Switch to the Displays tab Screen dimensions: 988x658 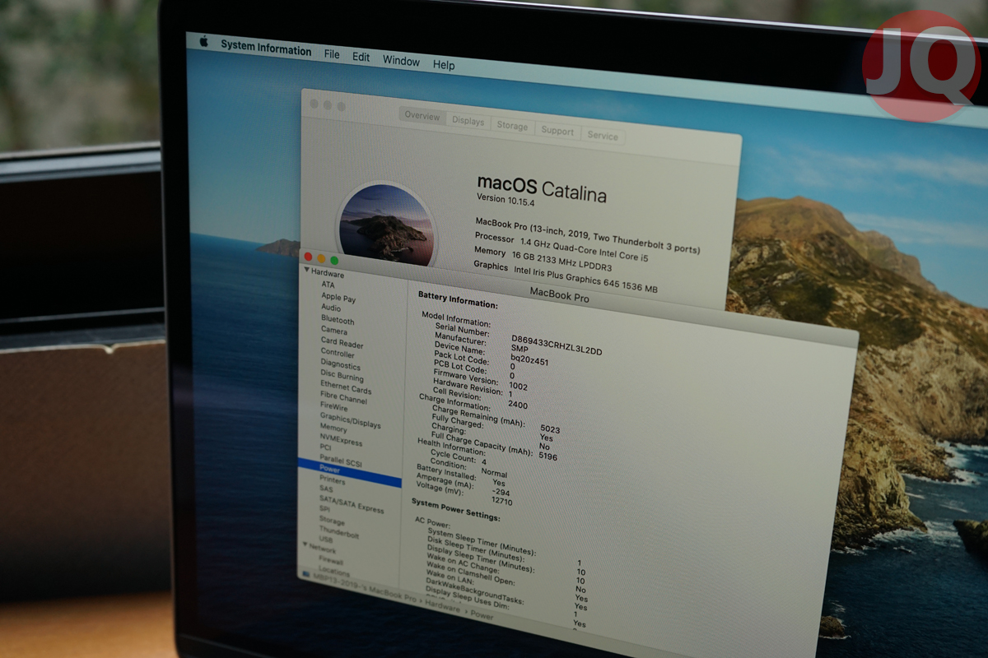[468, 121]
